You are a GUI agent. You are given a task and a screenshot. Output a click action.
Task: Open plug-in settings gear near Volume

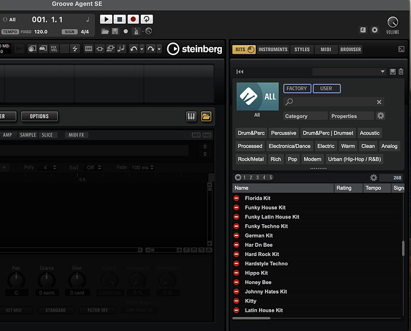[374, 30]
